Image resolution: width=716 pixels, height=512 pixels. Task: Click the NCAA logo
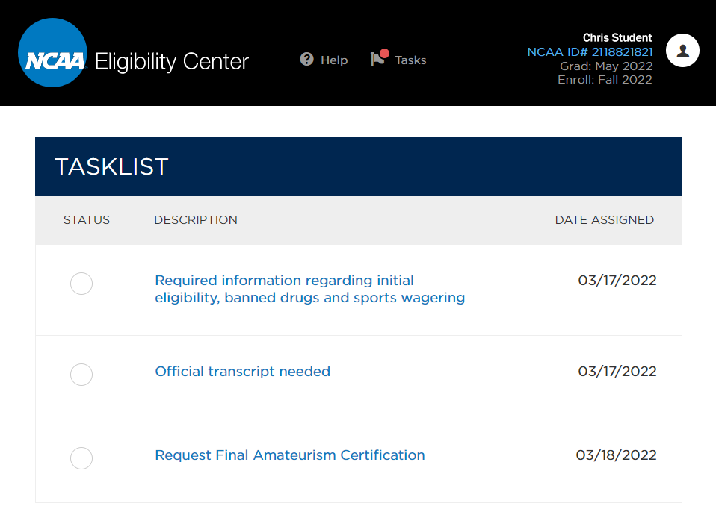click(x=52, y=52)
